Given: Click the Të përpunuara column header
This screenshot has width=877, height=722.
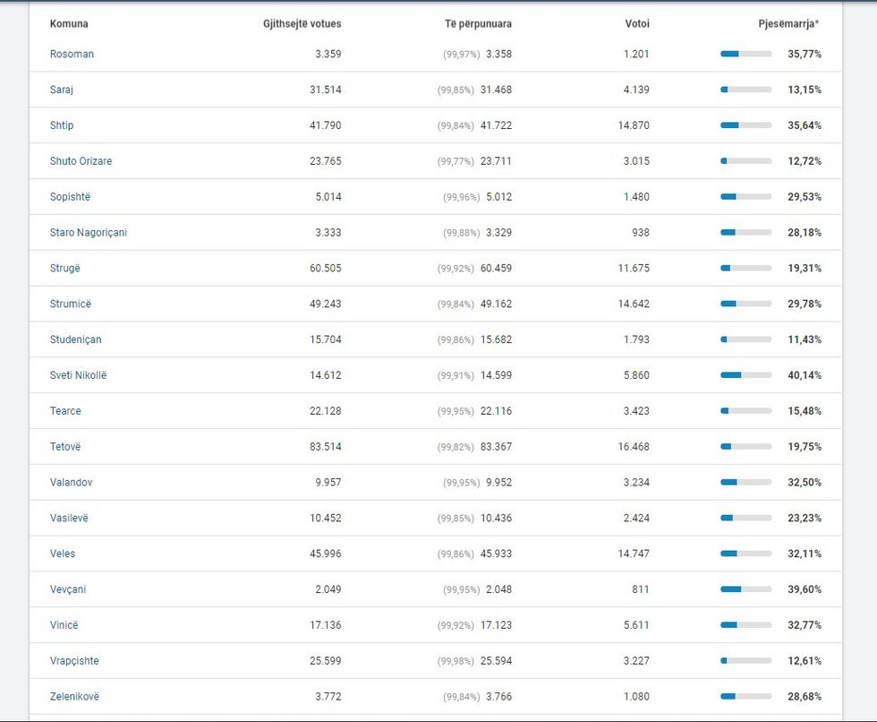Looking at the screenshot, I should coord(478,23).
